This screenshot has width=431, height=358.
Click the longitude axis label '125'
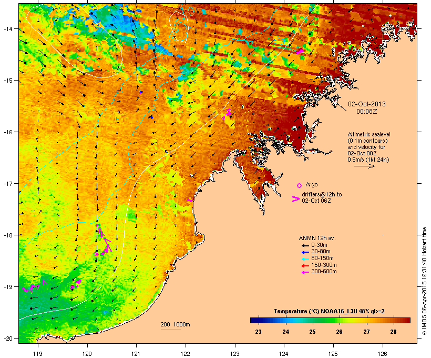pyautogui.click(x=333, y=354)
